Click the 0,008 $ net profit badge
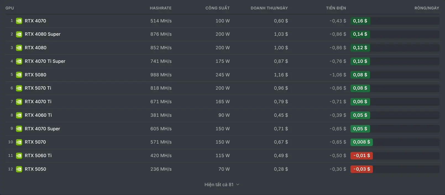This screenshot has width=445, height=195. (362, 142)
